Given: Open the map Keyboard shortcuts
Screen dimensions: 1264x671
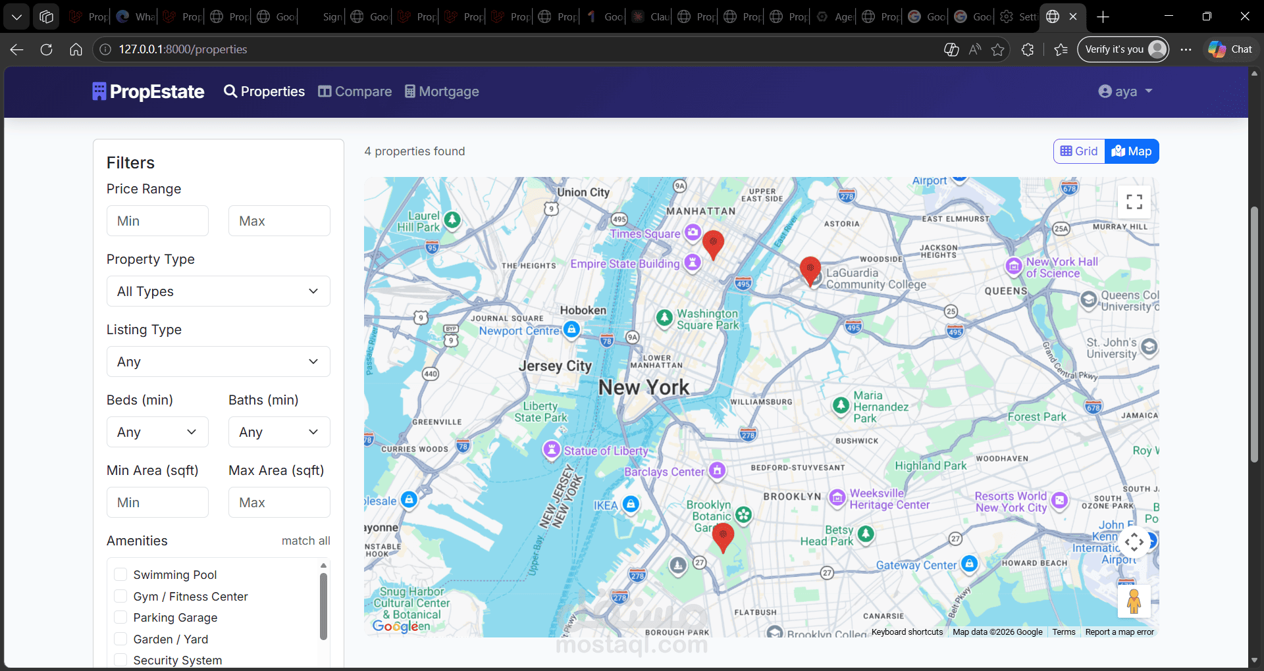Looking at the screenshot, I should [907, 632].
